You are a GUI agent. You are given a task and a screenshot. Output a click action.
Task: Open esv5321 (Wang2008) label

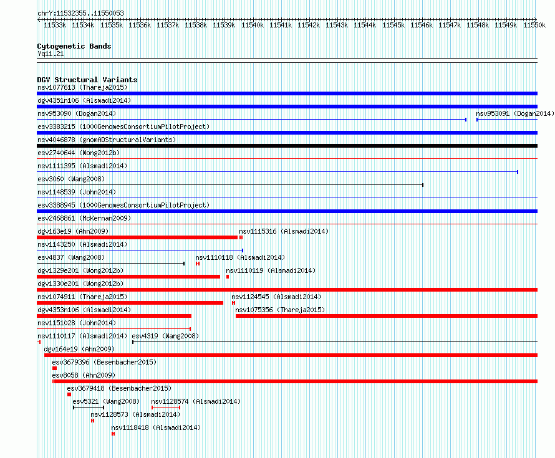(106, 401)
